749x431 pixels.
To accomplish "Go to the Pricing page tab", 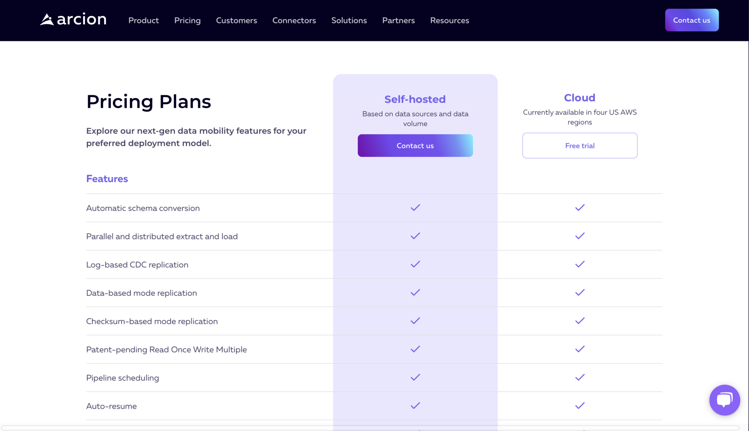I will (187, 20).
